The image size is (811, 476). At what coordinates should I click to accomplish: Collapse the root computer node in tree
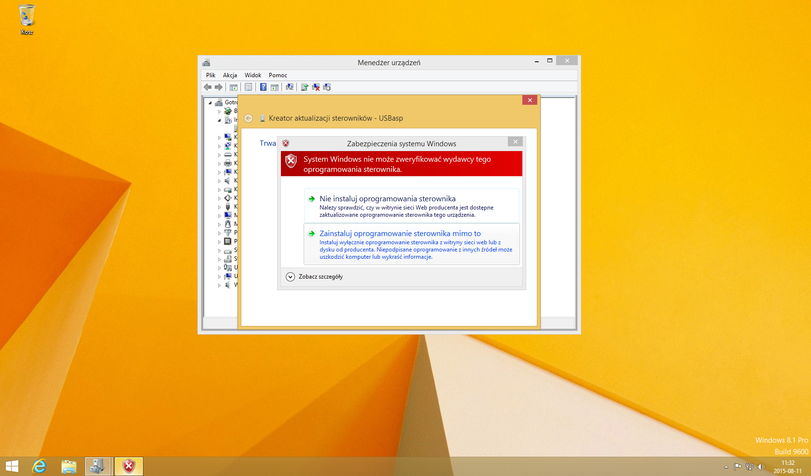tap(210, 103)
